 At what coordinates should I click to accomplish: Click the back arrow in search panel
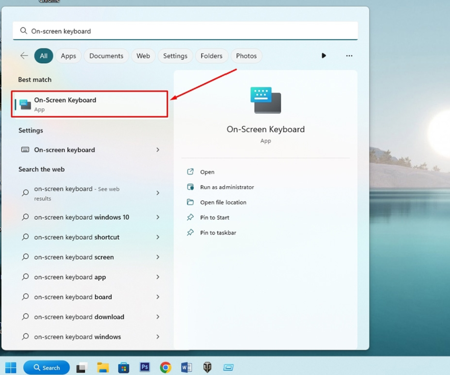click(24, 56)
